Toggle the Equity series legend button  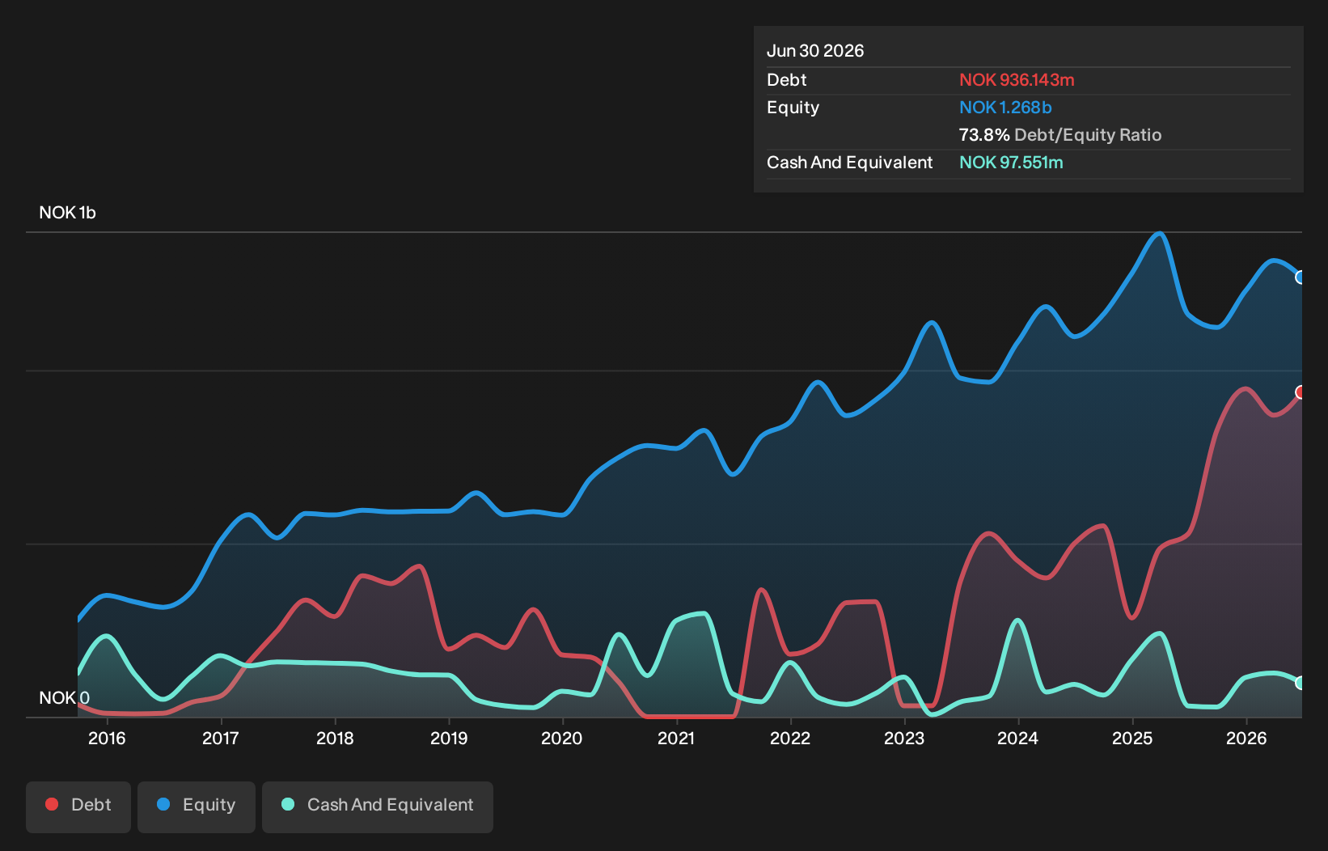point(197,807)
